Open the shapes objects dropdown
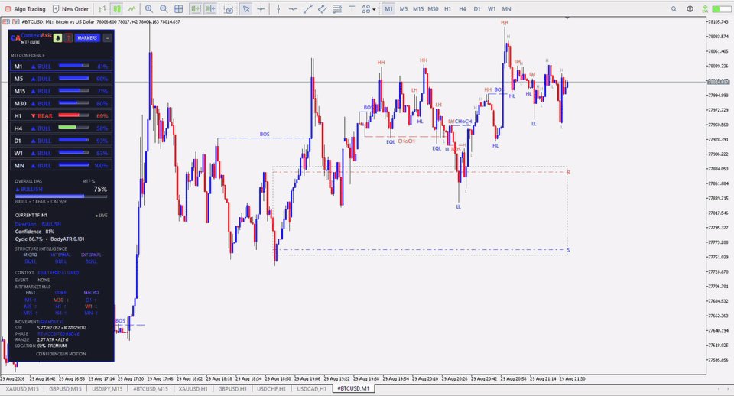 point(369,9)
